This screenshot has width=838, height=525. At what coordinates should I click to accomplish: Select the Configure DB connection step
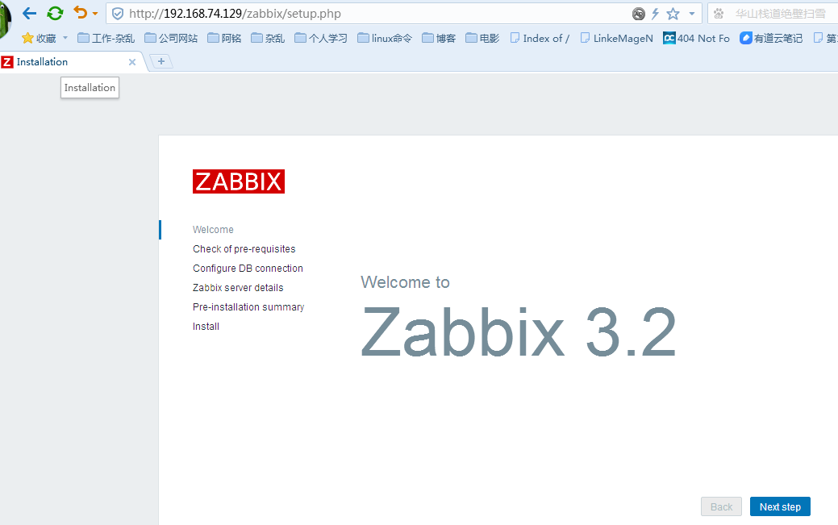248,269
